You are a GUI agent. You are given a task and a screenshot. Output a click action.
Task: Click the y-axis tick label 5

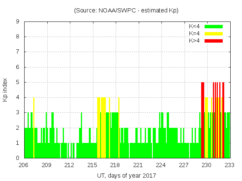18,82
